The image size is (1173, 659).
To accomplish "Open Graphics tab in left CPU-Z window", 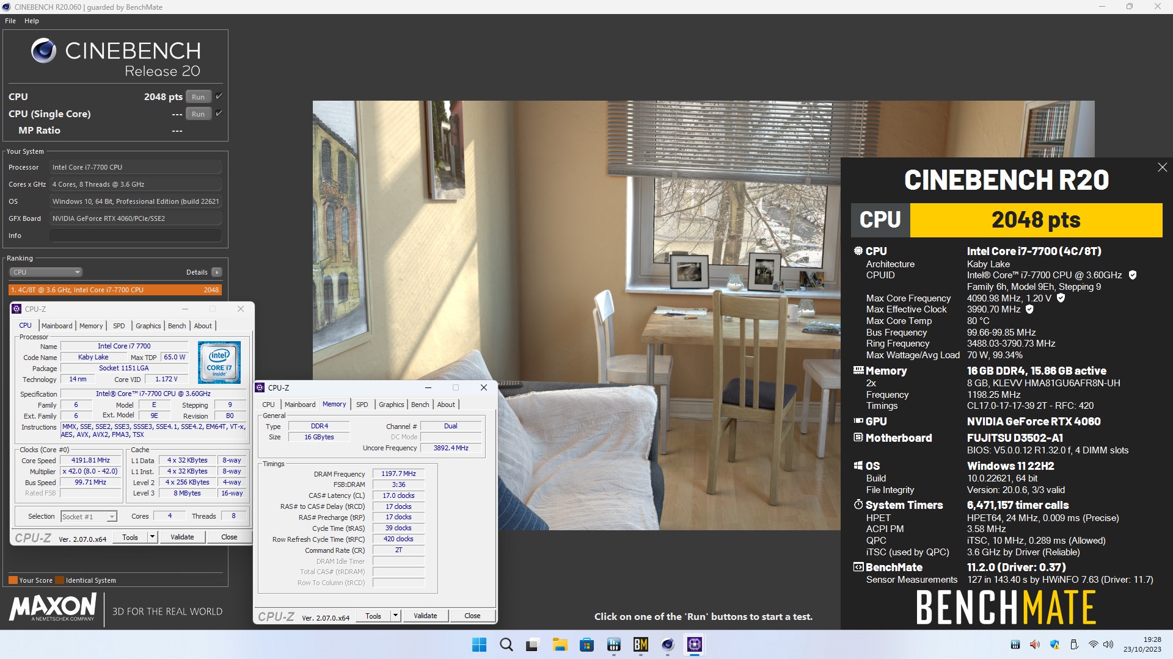I will point(148,326).
